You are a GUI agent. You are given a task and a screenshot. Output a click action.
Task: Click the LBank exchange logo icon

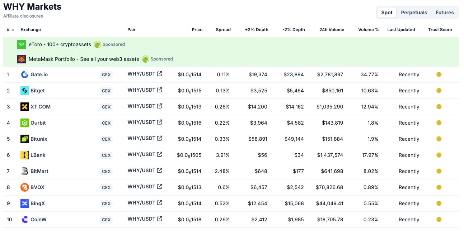(24, 155)
